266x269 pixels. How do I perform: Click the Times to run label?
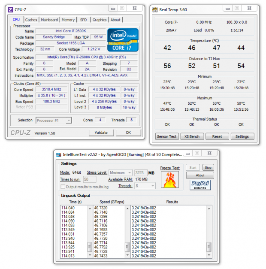point(70,179)
